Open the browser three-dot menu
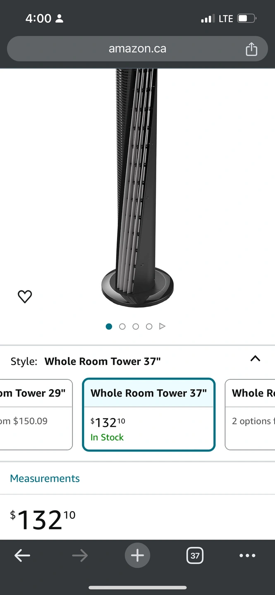The height and width of the screenshot is (595, 275). point(247,556)
